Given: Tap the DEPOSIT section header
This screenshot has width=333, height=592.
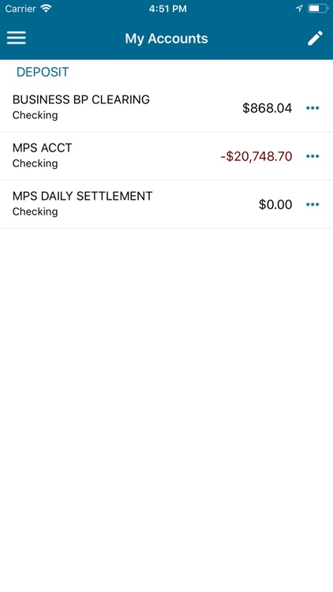Looking at the screenshot, I should coord(43,72).
